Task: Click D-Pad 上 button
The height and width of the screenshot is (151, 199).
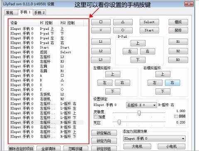Action: coord(138,43)
